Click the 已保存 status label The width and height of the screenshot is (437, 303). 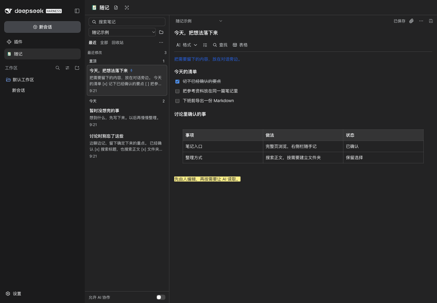pyautogui.click(x=399, y=21)
